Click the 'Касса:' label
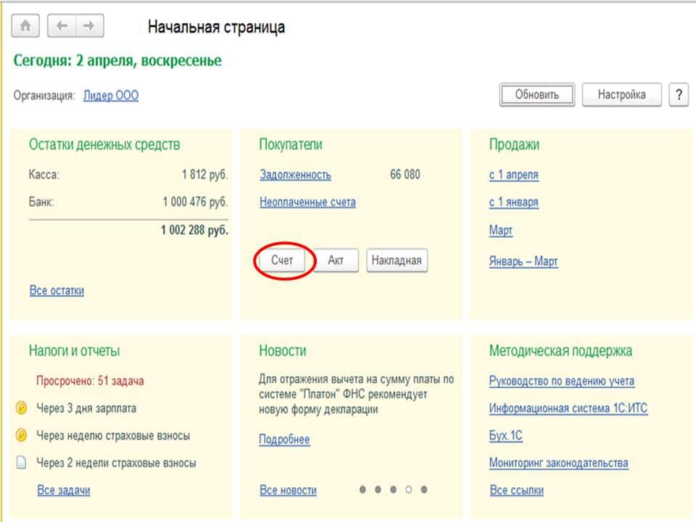 pyautogui.click(x=43, y=175)
